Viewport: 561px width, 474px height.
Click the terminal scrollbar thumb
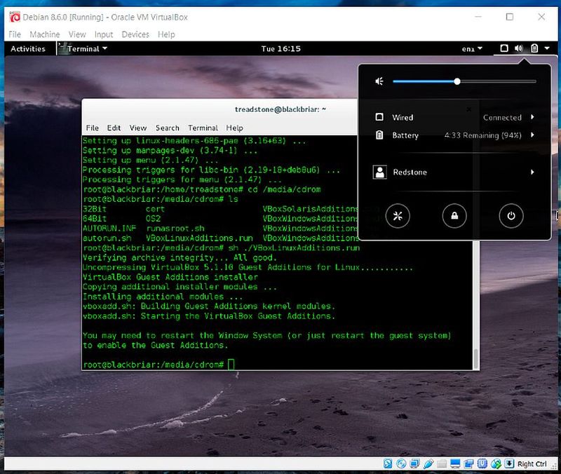pos(476,358)
